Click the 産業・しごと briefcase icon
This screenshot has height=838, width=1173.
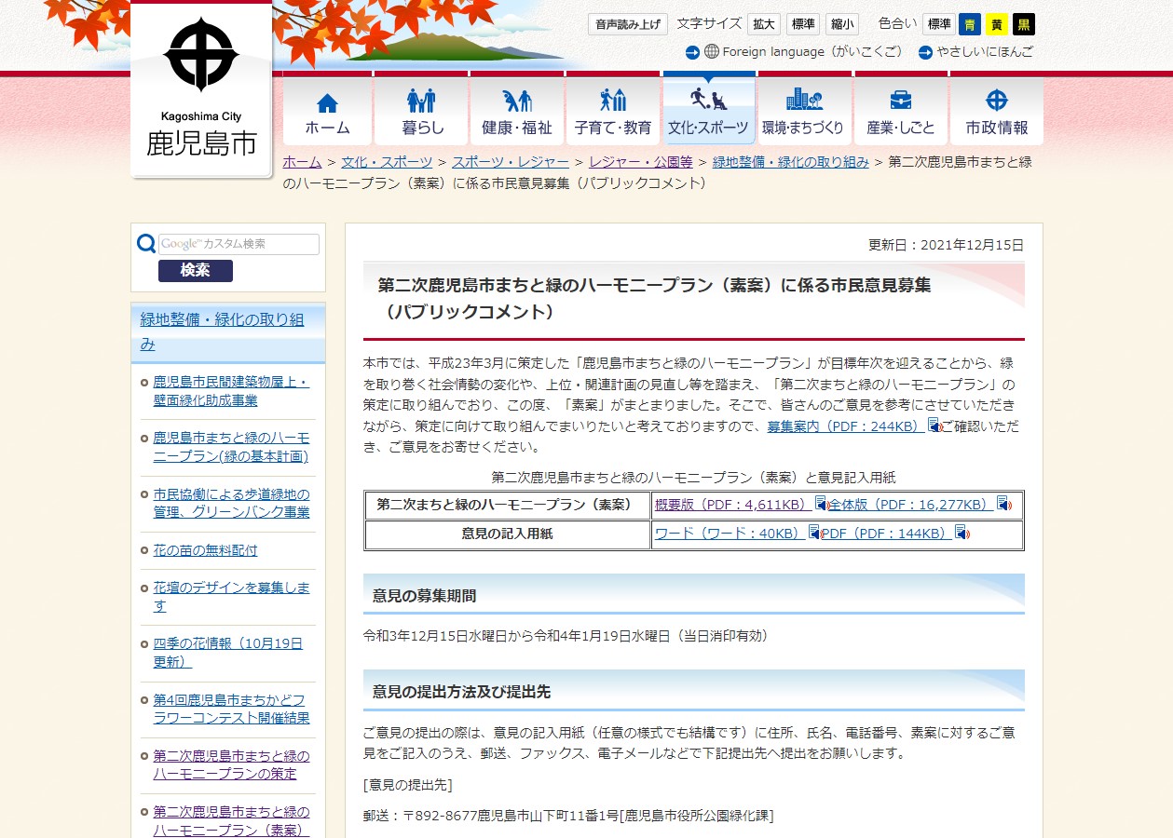(899, 100)
